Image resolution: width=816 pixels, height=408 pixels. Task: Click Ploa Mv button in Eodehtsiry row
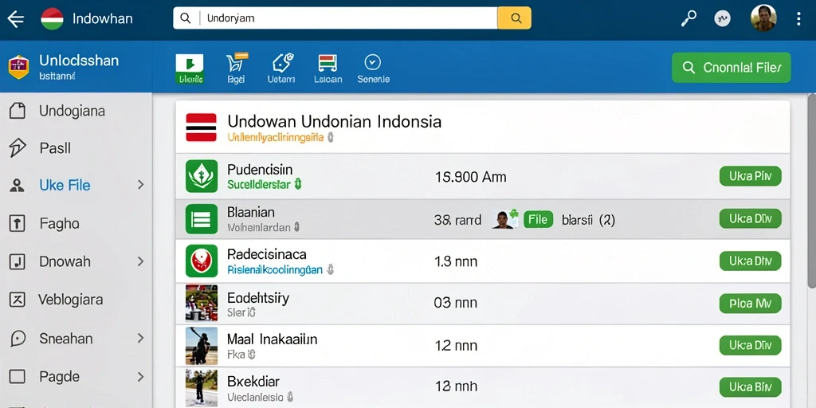click(750, 304)
